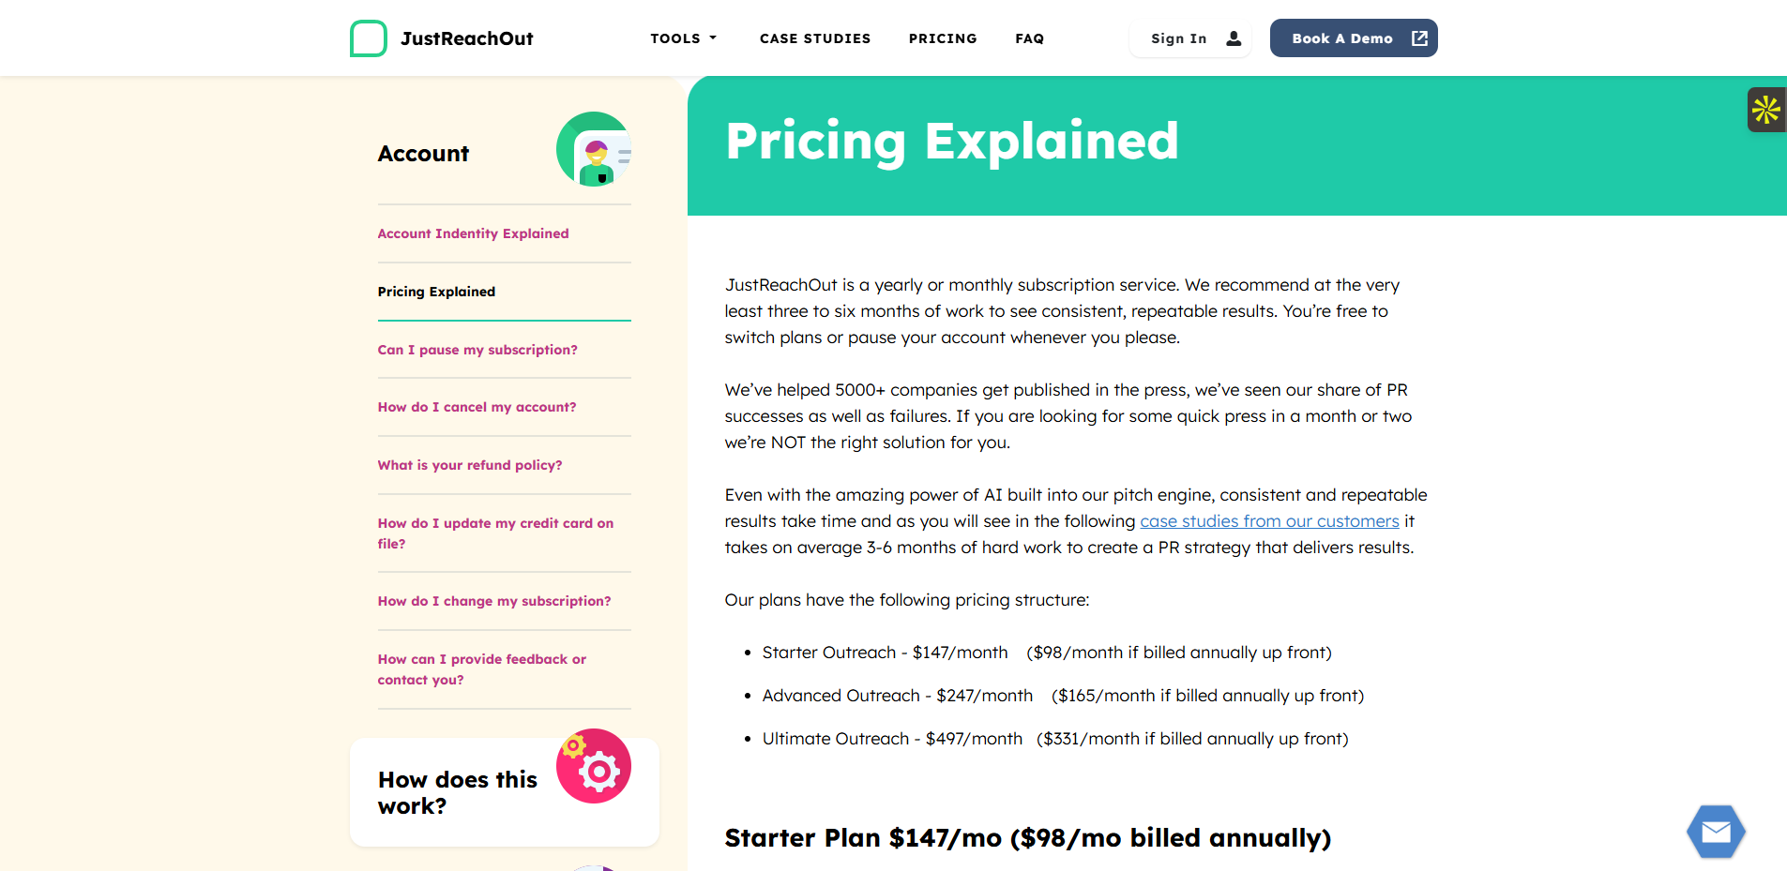Viewport: 1787px width, 871px height.
Task: Select How do I cancel my account
Action: click(x=477, y=407)
